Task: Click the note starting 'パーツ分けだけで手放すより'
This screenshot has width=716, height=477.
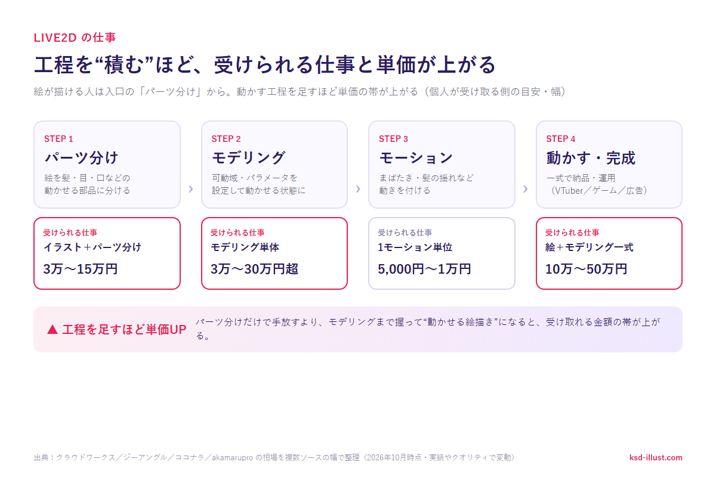Action: 428,329
